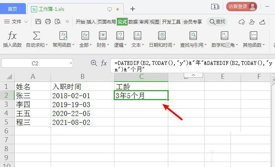Open the Insert Function (插入函数) icon
Image resolution: width=275 pixels, height=167 pixels.
point(12,36)
